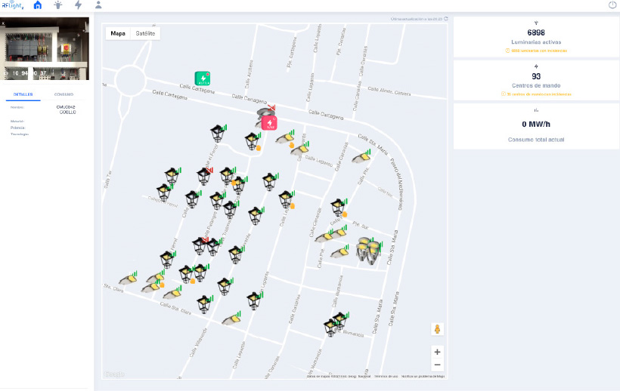620x391 pixels.
Task: Click the Calle Almte. Cervera street label
Action: coord(389,91)
